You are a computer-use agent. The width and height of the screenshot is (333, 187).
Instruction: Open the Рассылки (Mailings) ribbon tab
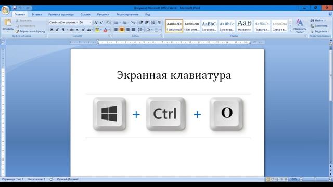[x=103, y=14]
